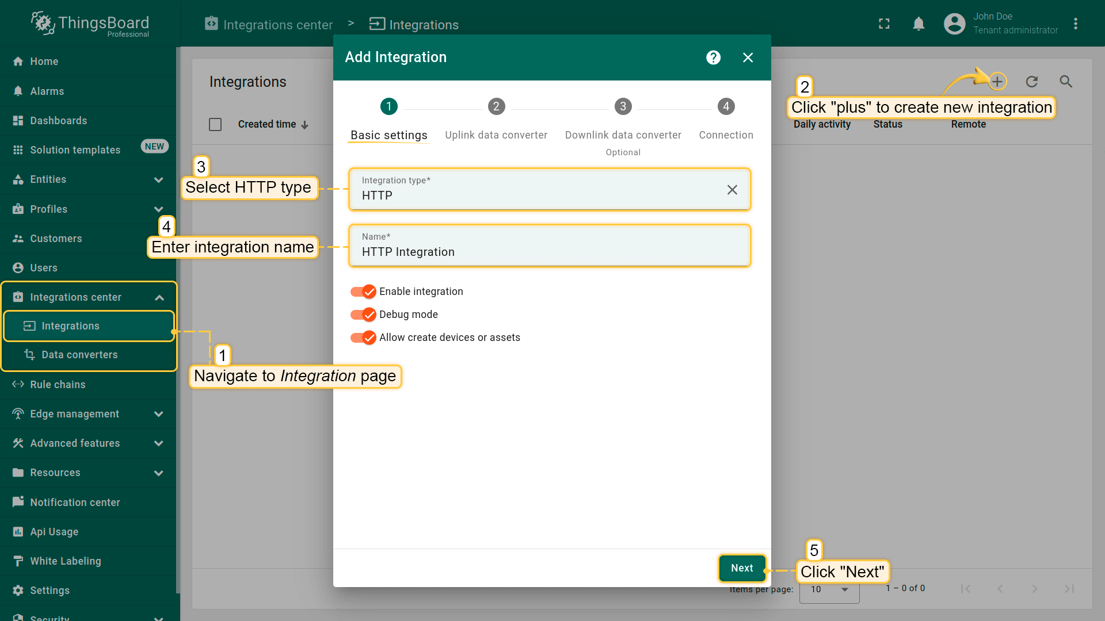The height and width of the screenshot is (621, 1105).
Task: Check the select-all table checkbox
Action: [215, 124]
